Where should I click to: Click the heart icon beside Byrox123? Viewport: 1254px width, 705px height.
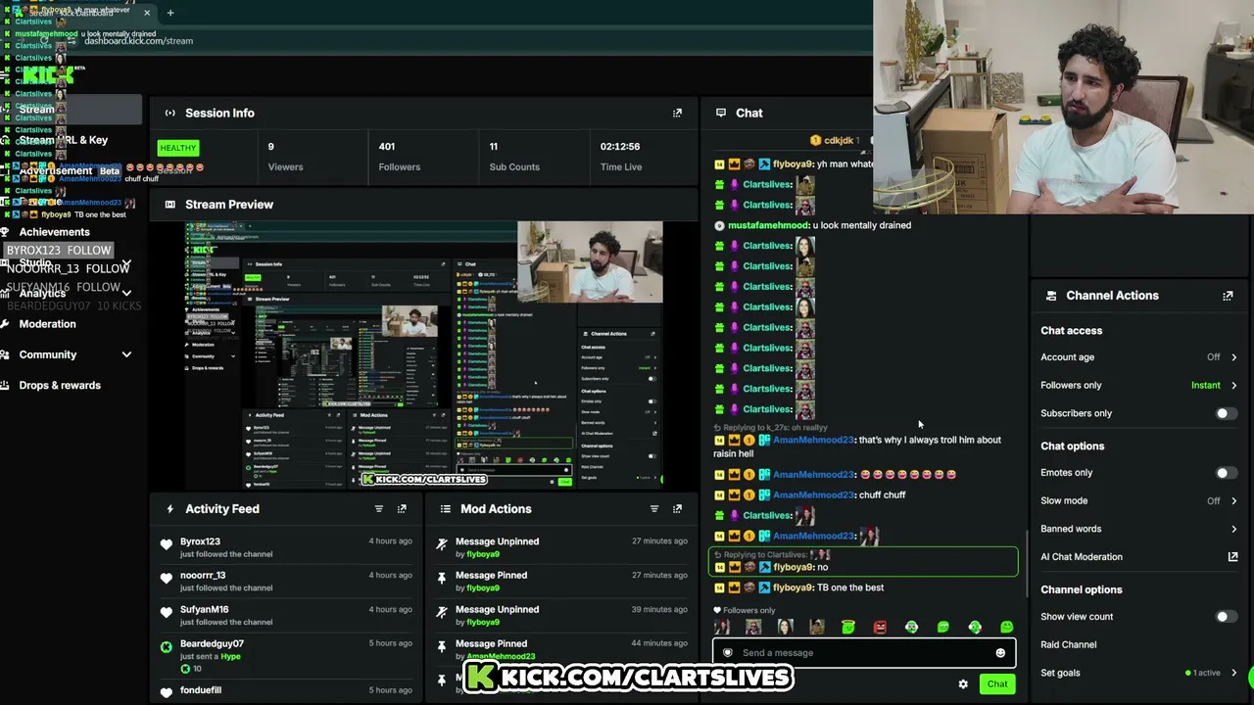[x=167, y=544]
